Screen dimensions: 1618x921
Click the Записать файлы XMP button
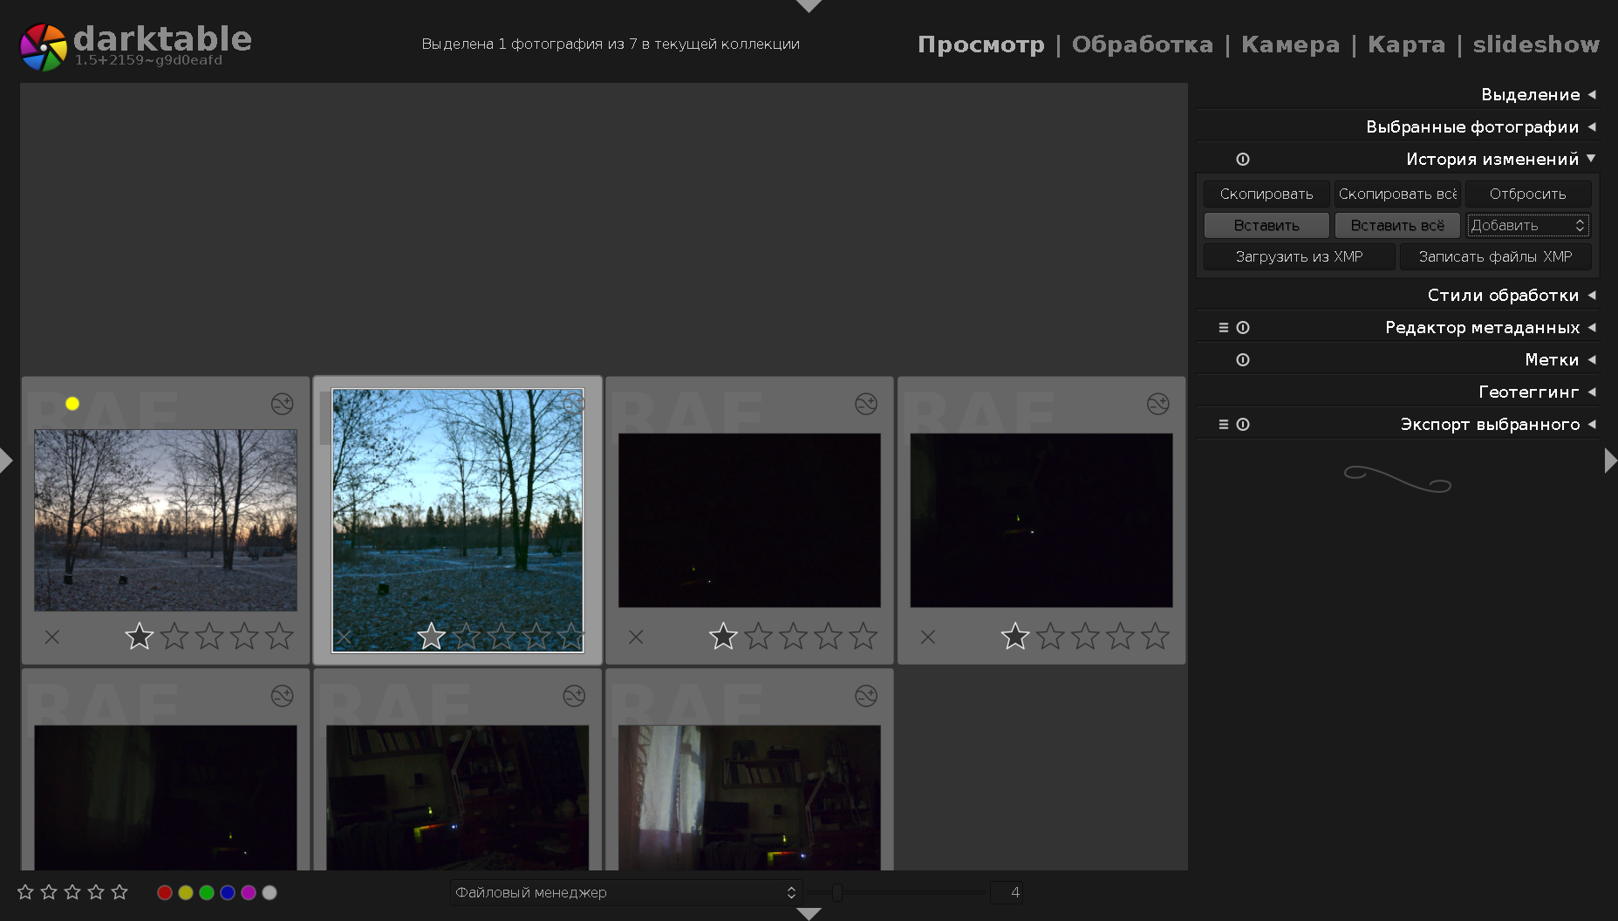[1495, 256]
